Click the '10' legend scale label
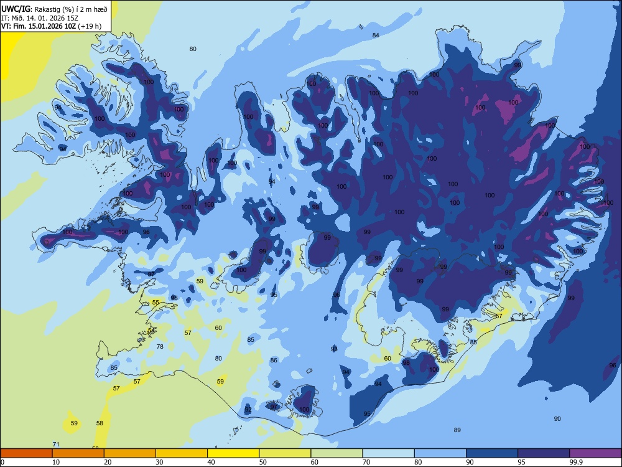Image resolution: width=622 pixels, height=467 pixels. coord(56,462)
